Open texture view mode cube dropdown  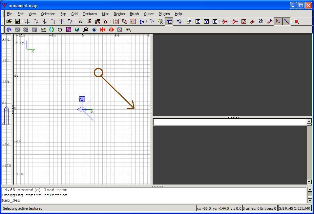point(160,21)
